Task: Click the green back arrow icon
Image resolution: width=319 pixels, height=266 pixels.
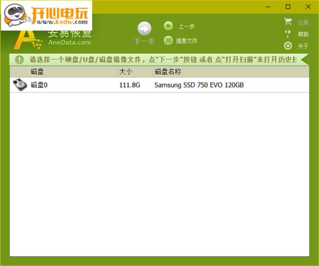Action: (x=168, y=26)
